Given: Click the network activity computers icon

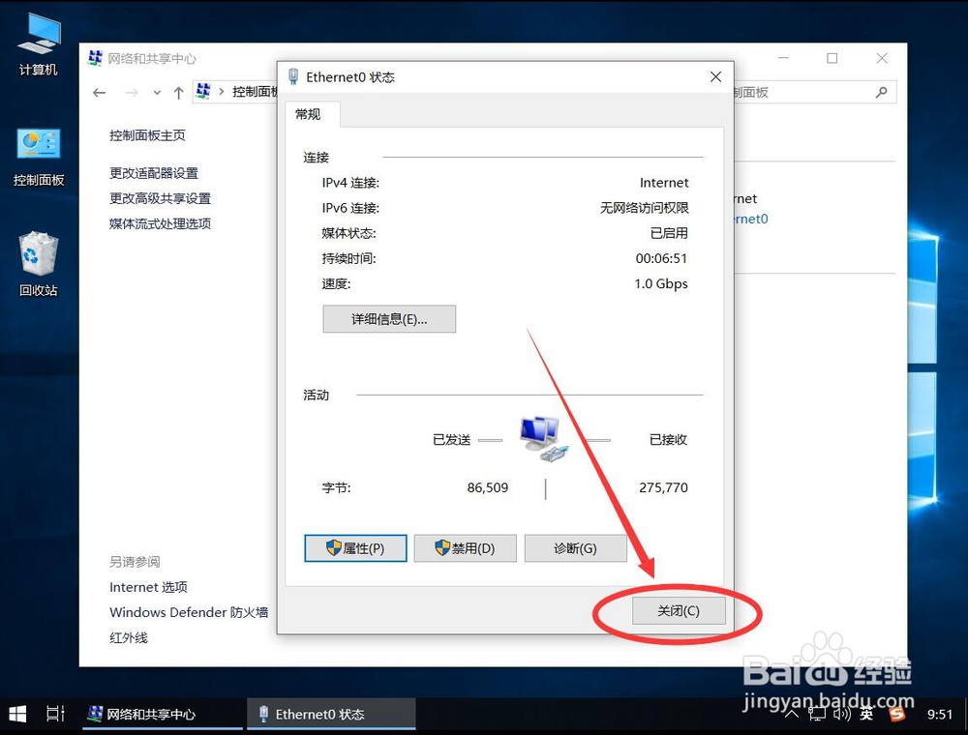Looking at the screenshot, I should [x=544, y=438].
